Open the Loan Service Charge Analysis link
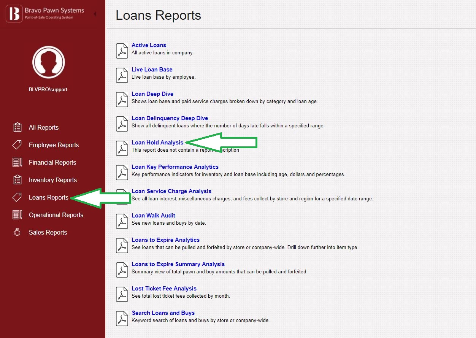This screenshot has height=338, width=476. (171, 191)
